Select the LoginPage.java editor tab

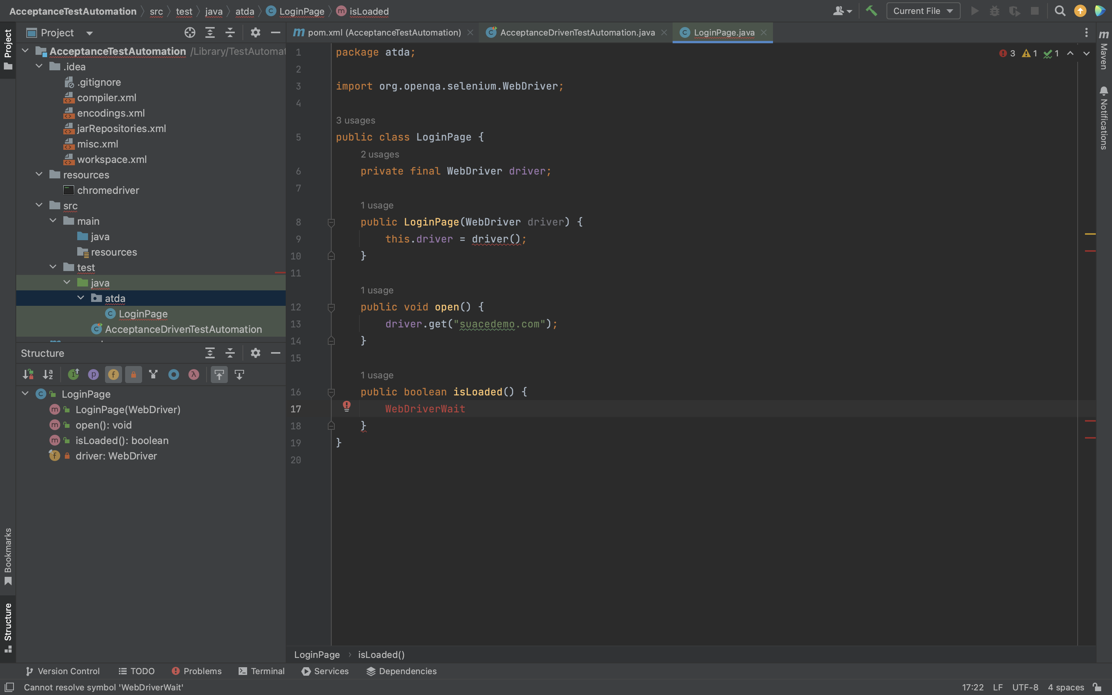[724, 33]
